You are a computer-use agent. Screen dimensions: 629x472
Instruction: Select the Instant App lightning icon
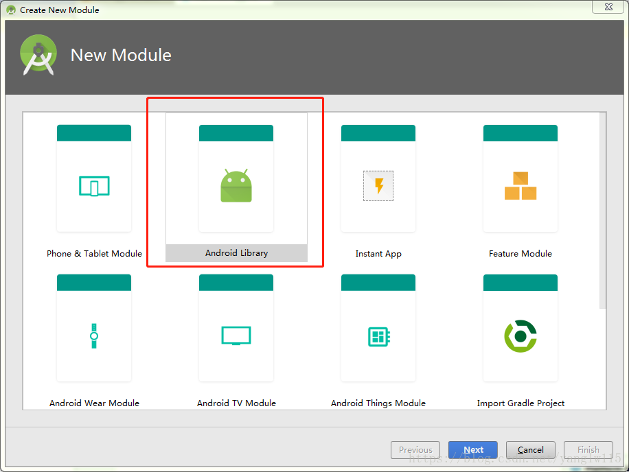[378, 186]
